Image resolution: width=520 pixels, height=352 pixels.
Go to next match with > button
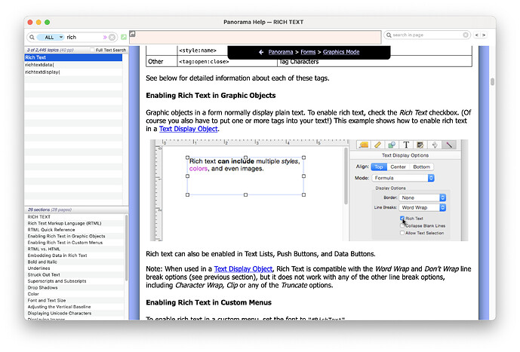click(x=484, y=35)
